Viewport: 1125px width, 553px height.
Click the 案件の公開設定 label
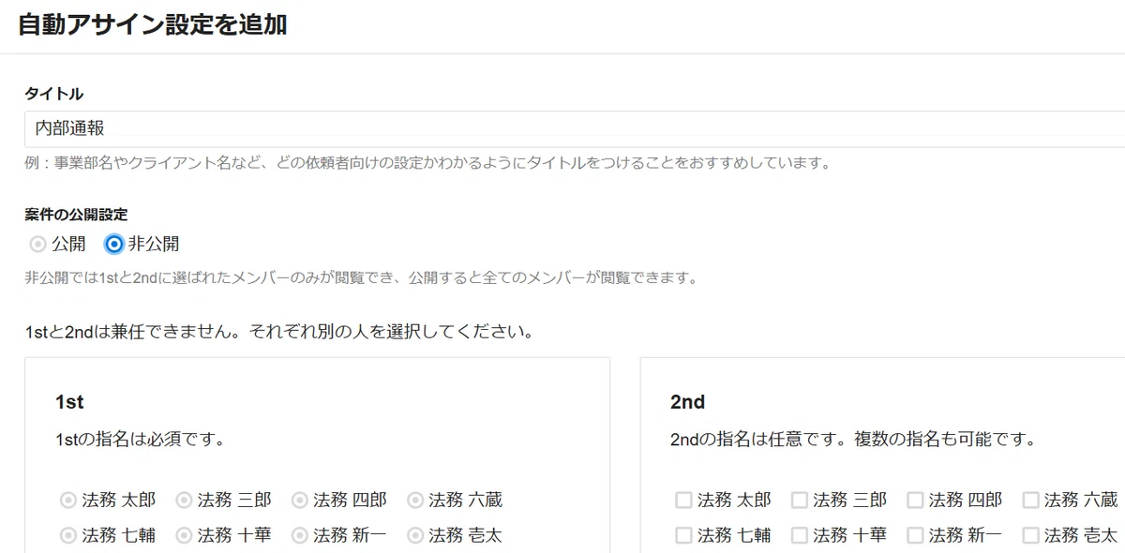click(x=76, y=215)
